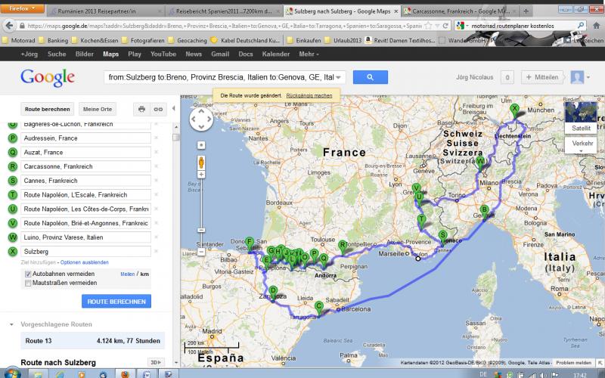The image size is (605, 378).
Task: Click the zoom-out minus on map slider
Action: point(201,252)
